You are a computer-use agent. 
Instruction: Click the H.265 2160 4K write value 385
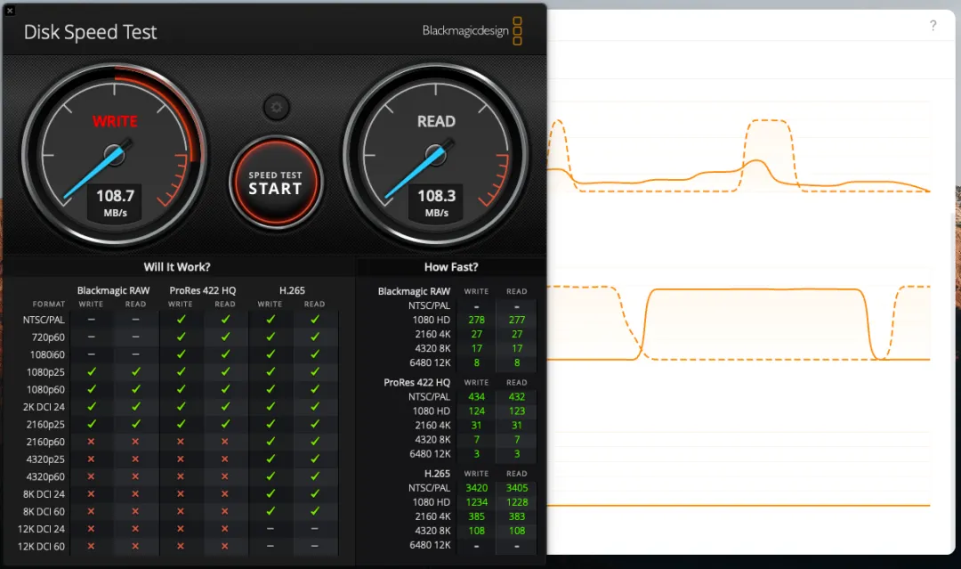[476, 516]
